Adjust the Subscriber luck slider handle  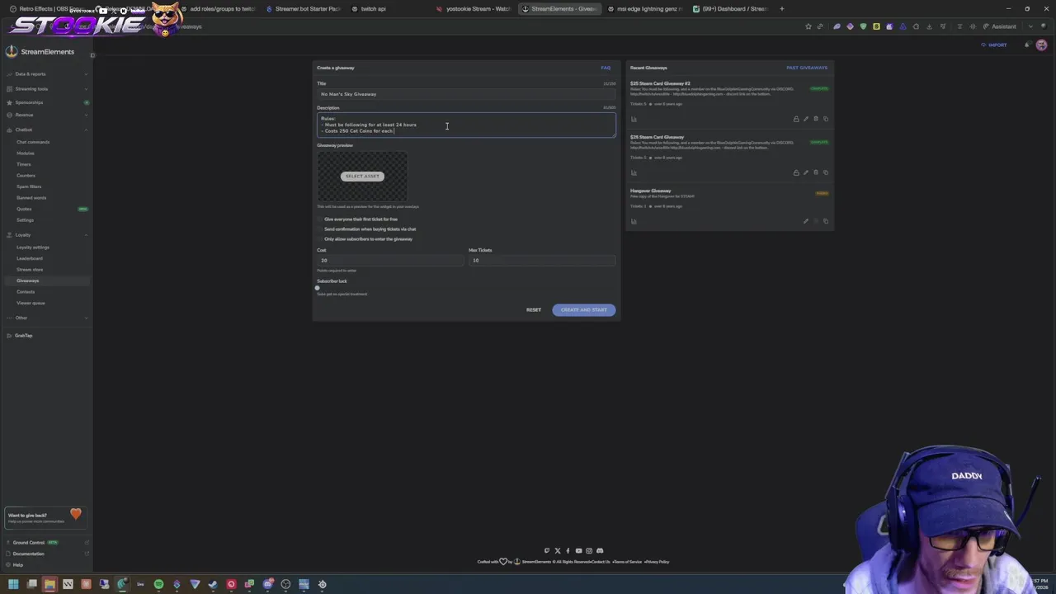pos(318,288)
